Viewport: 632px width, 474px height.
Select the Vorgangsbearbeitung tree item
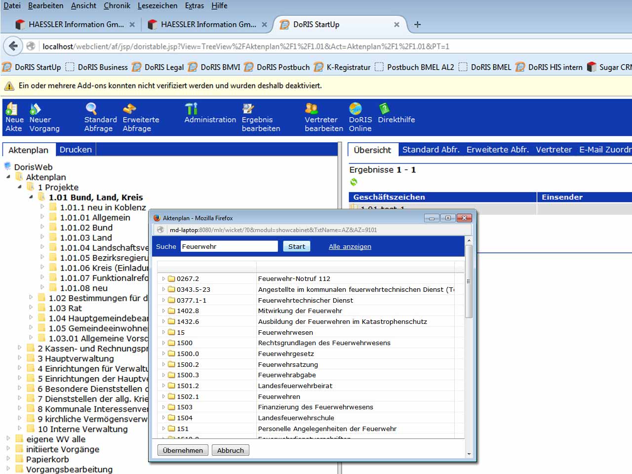pos(69,469)
